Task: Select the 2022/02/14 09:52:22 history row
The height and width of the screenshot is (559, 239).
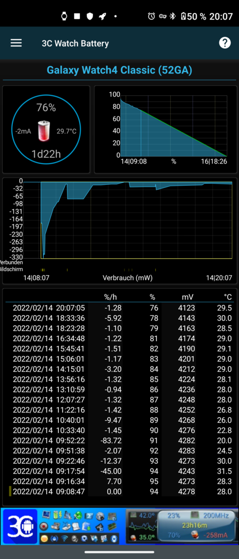Action: [120, 440]
